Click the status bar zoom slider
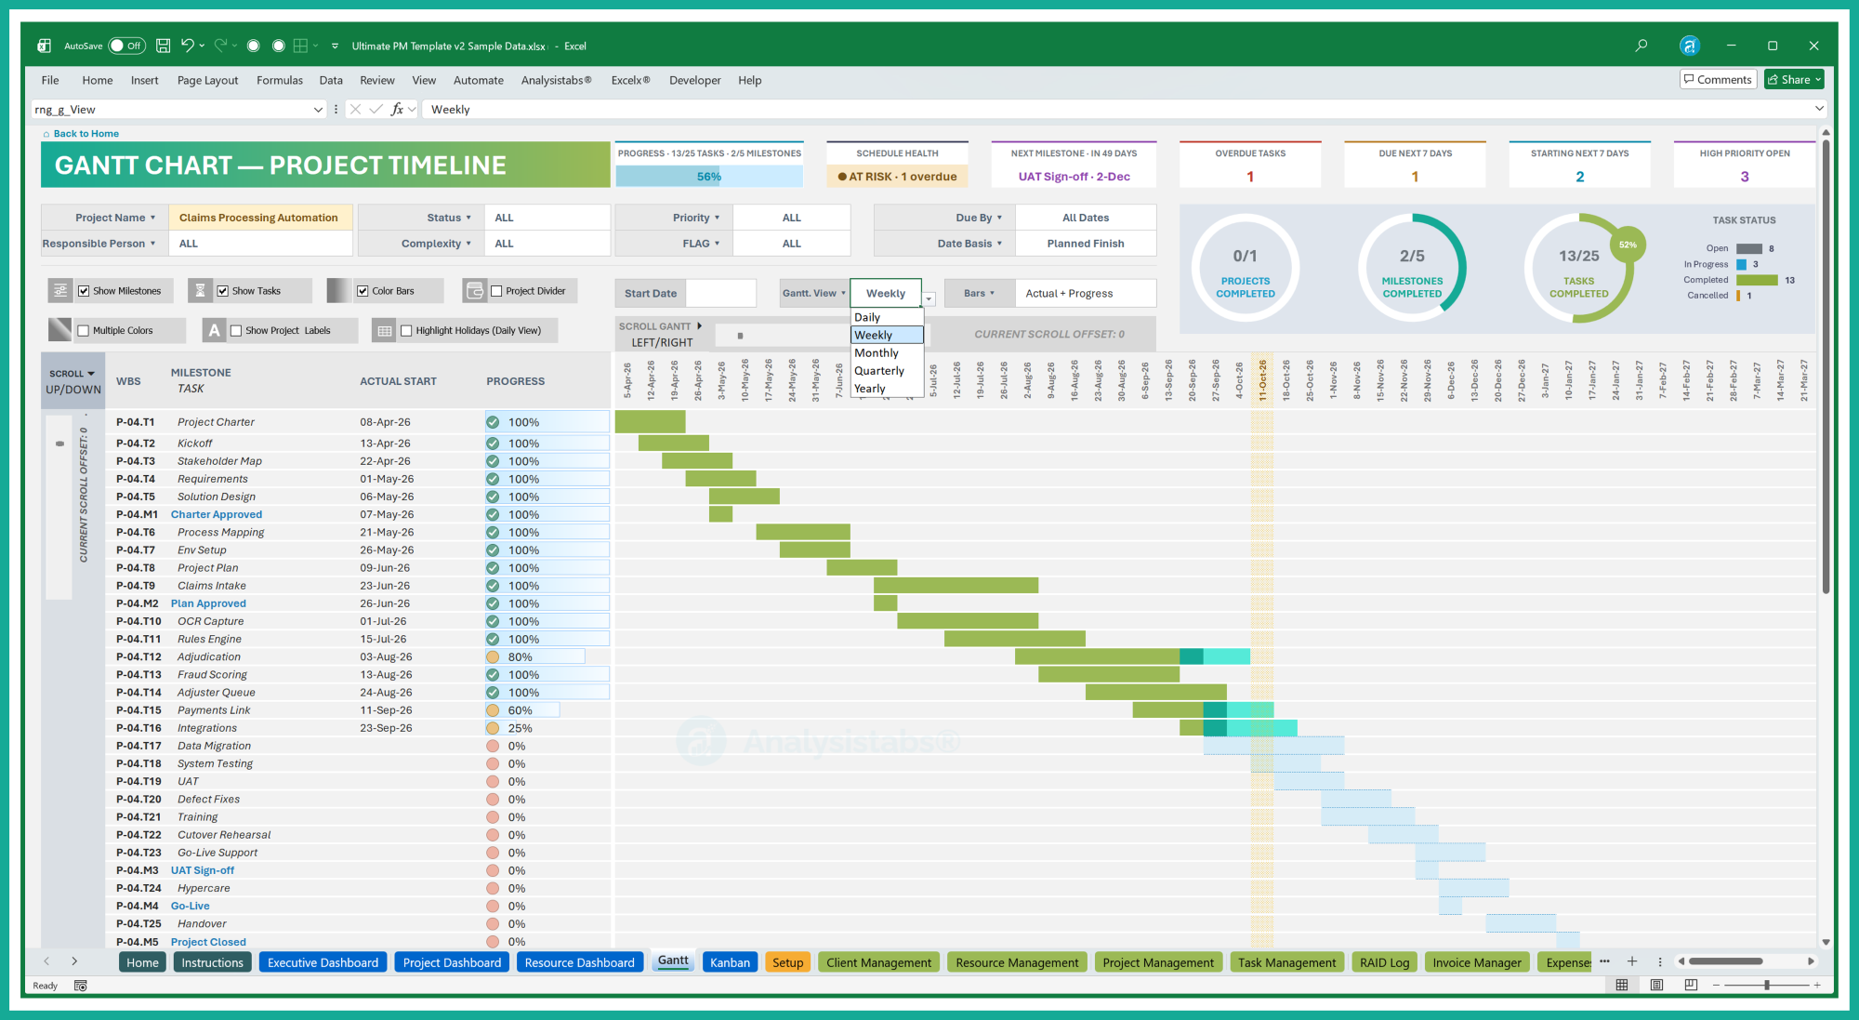The image size is (1859, 1020). click(1766, 986)
